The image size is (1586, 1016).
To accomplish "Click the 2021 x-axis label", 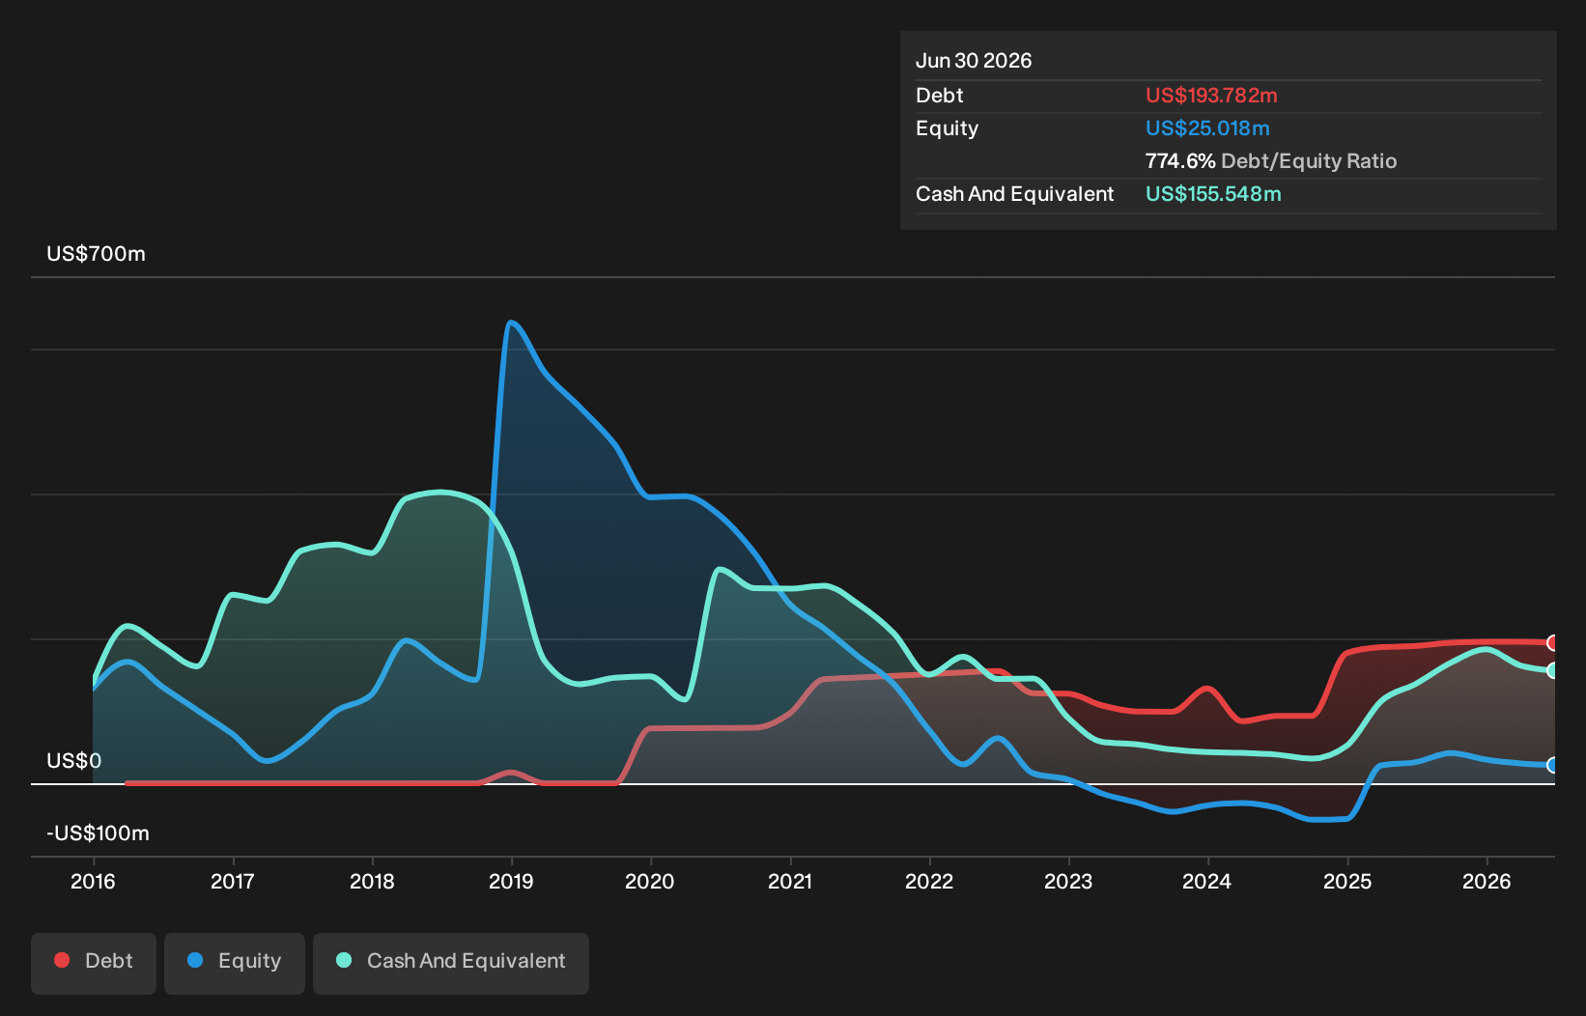I will pos(790,881).
